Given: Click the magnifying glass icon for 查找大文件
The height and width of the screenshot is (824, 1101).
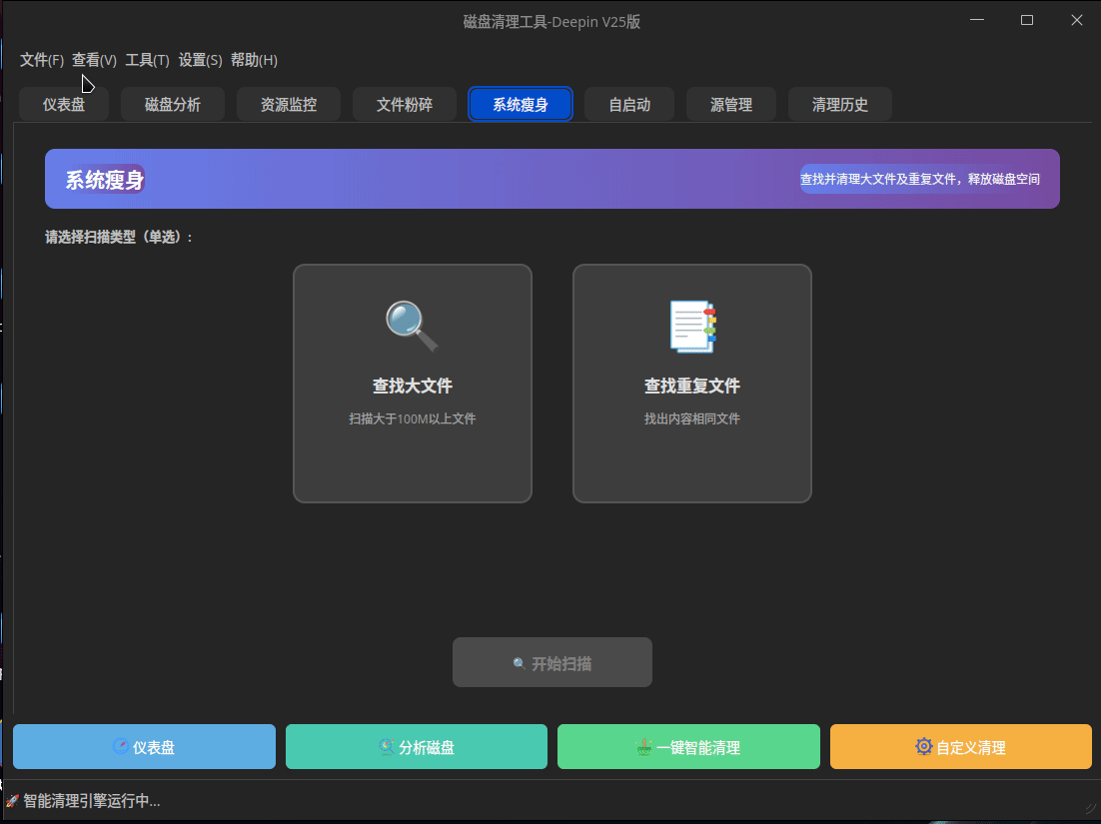Looking at the screenshot, I should [x=413, y=326].
